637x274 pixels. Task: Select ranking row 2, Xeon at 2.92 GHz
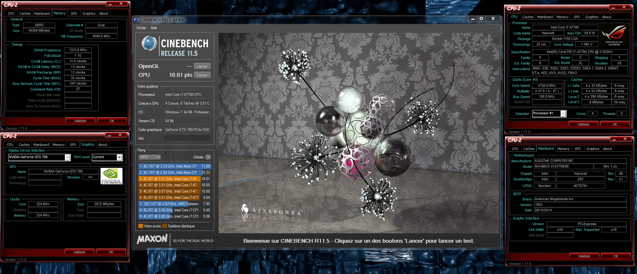click(175, 173)
